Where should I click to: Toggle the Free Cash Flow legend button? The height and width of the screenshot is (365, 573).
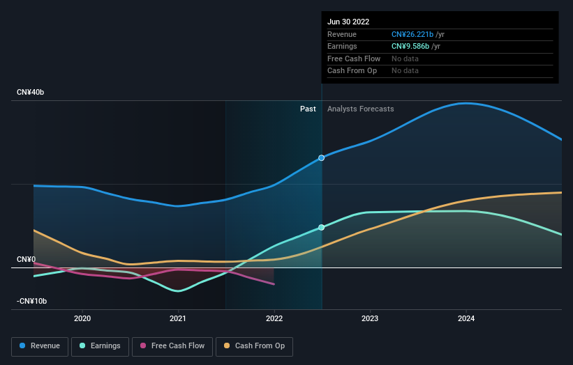point(172,346)
